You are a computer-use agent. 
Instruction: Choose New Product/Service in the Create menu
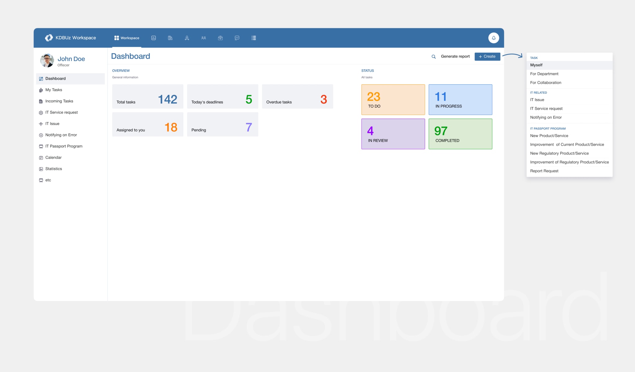click(570, 136)
